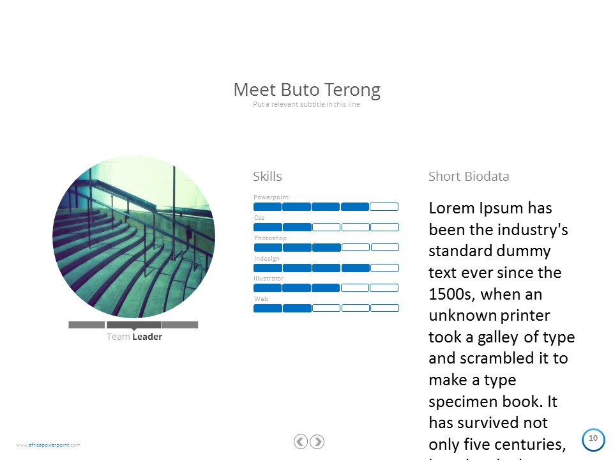
Task: Click the right gray segment under photo
Action: [x=180, y=325]
